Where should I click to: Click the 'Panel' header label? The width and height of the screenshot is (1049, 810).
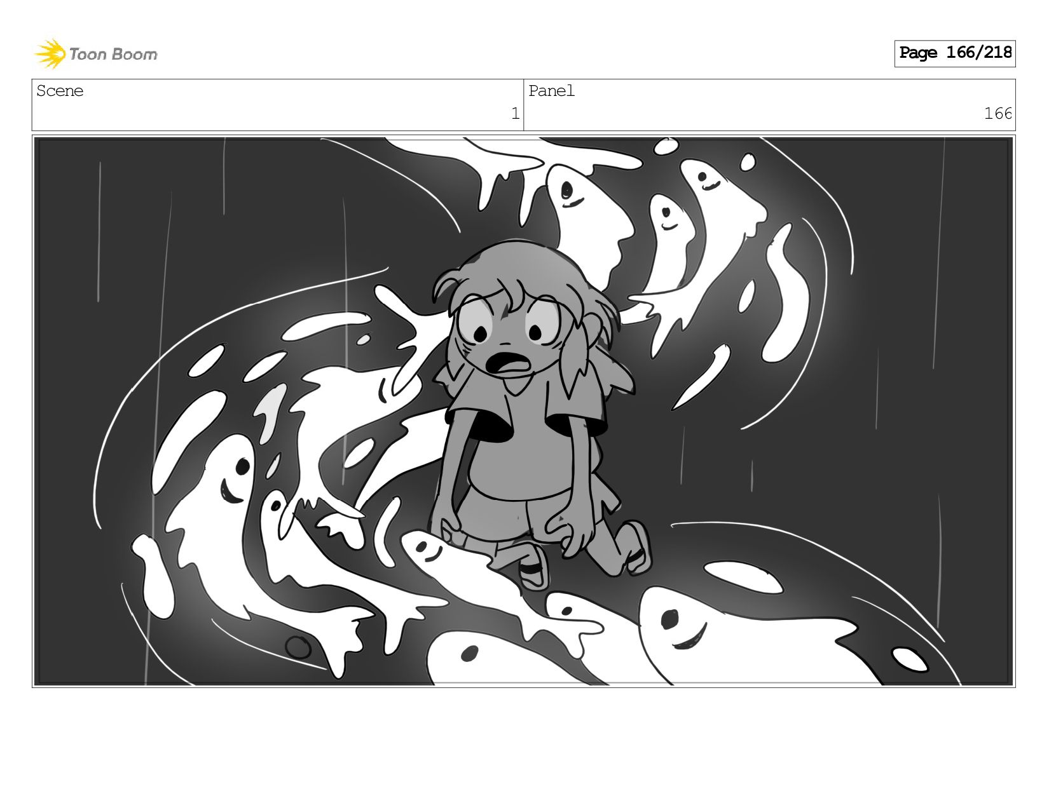pos(551,91)
